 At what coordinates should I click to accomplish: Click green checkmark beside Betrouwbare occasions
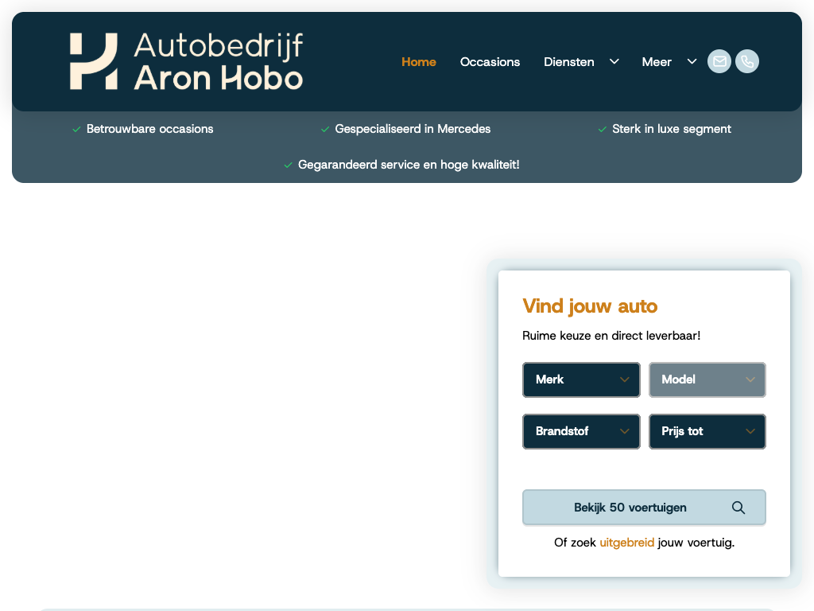76,130
